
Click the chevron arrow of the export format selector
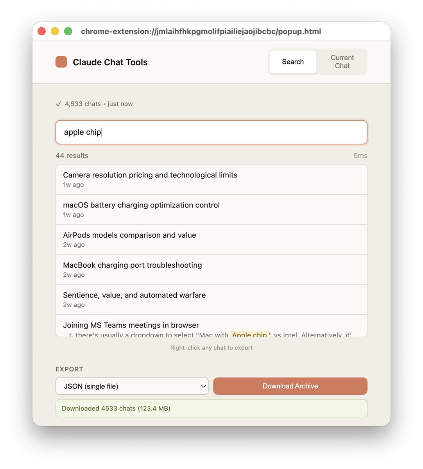tap(203, 386)
